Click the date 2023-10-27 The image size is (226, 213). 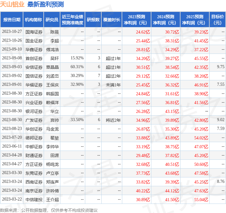click(x=12, y=32)
